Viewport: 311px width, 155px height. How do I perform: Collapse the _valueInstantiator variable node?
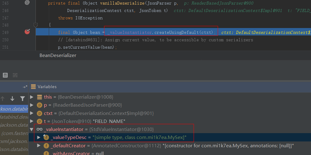pos(32,129)
